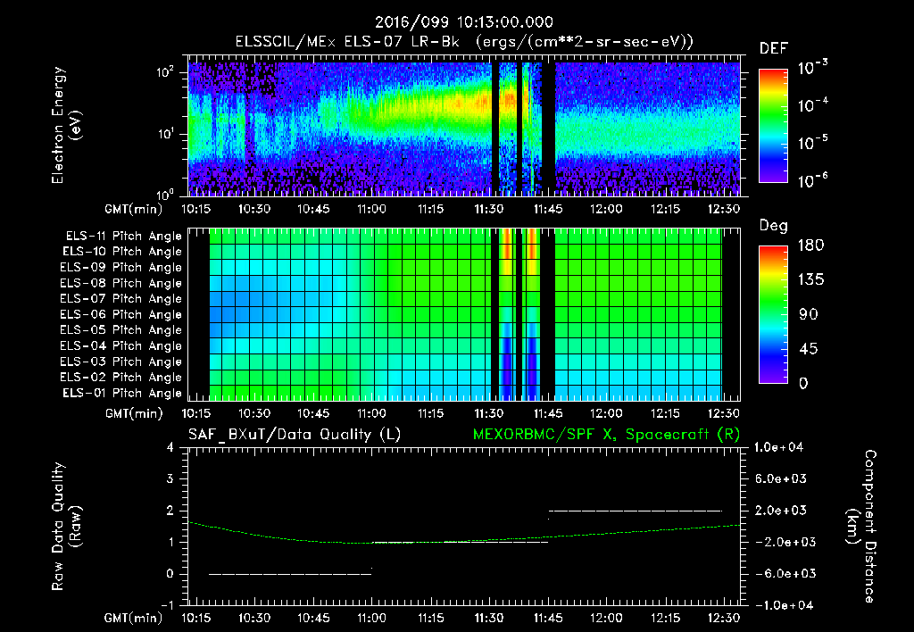
Task: Click the ELS-10 Pitch Angle row label
Action: [122, 252]
